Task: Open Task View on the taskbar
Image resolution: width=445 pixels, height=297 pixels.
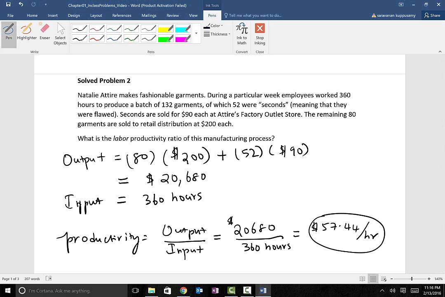Action: (136, 290)
